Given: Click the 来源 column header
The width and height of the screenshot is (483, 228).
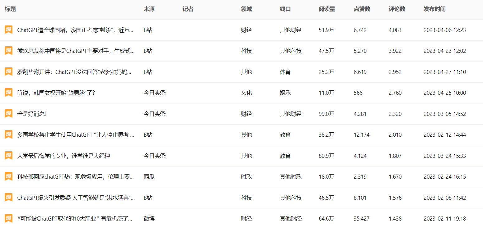Looking at the screenshot, I should 149,9.
